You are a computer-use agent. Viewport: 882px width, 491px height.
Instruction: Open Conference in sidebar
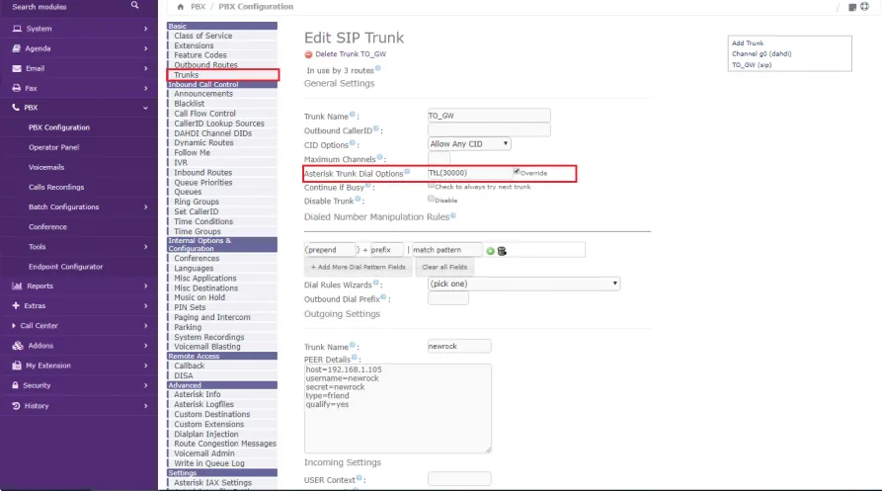[47, 226]
